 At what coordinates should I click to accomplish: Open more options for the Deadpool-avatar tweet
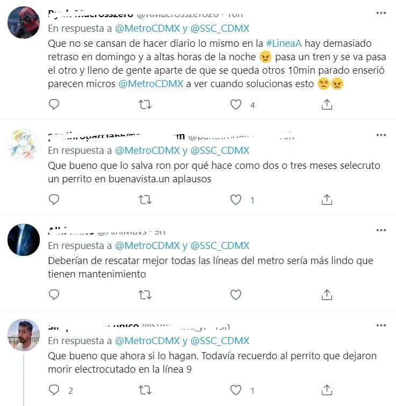pos(381,13)
